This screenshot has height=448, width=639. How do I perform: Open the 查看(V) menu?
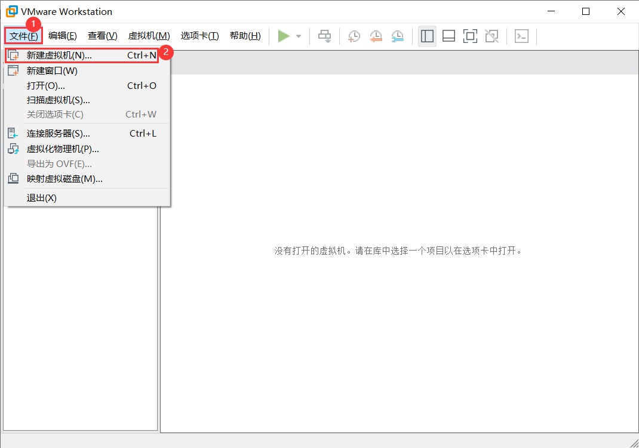(x=102, y=36)
